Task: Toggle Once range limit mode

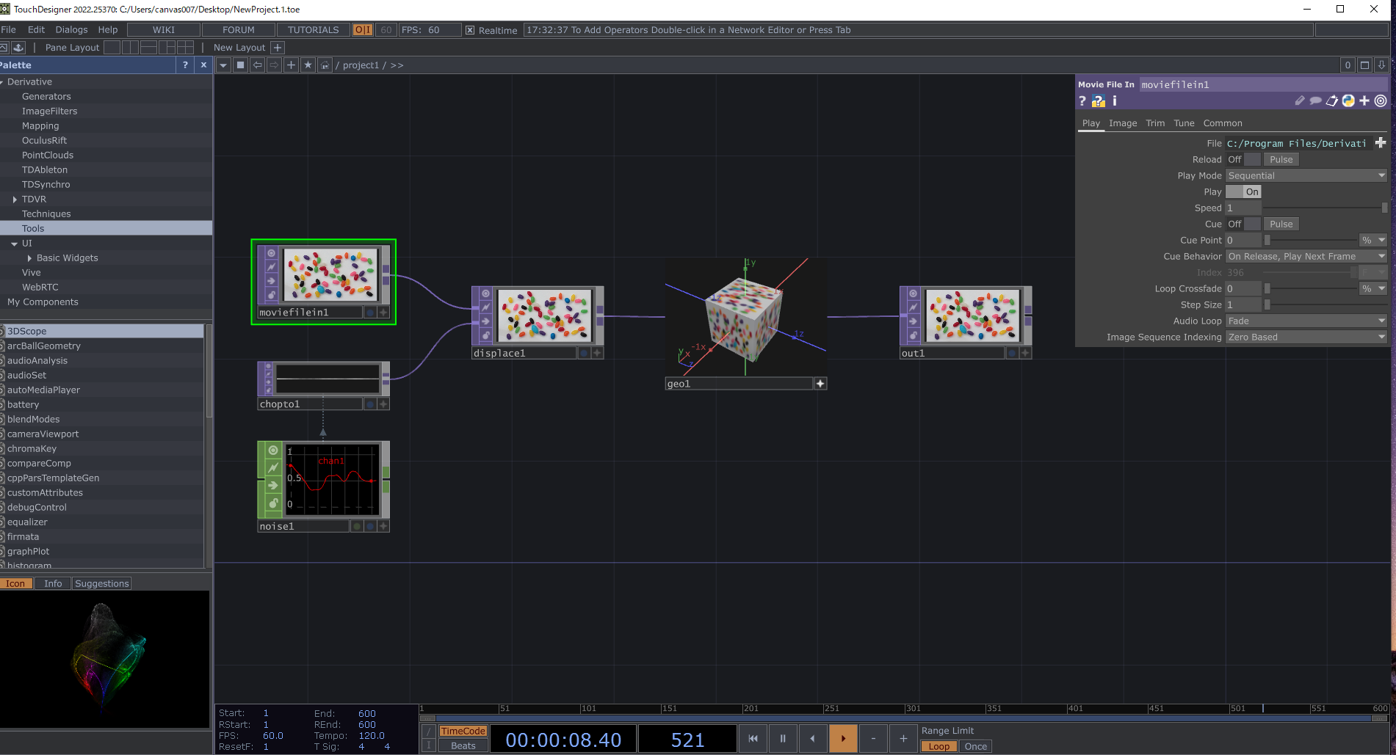Action: (x=975, y=746)
